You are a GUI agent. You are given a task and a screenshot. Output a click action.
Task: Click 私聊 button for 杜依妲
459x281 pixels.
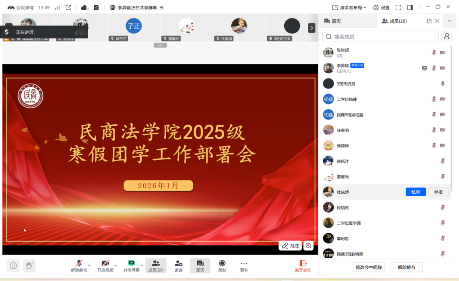click(416, 192)
